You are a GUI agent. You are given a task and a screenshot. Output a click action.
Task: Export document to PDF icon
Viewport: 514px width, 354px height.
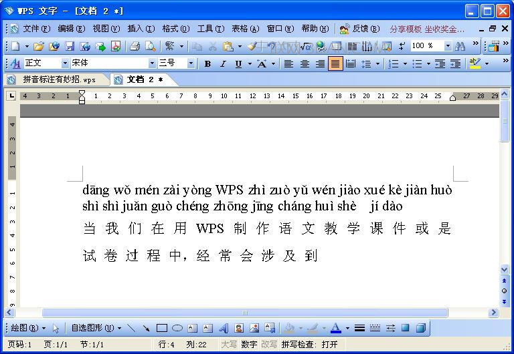(x=116, y=47)
